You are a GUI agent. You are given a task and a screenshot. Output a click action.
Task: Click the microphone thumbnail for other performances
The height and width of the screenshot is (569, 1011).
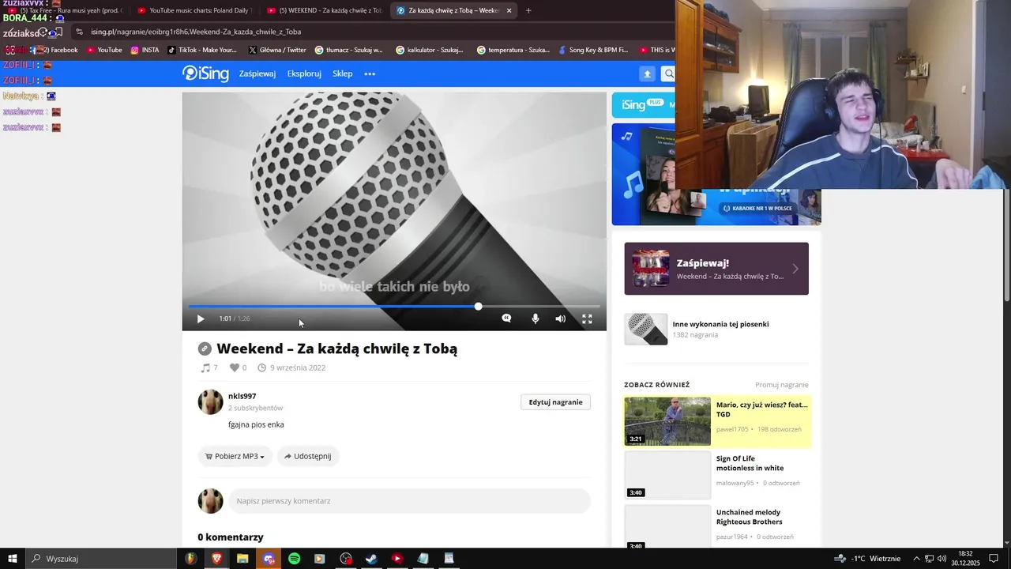click(645, 329)
